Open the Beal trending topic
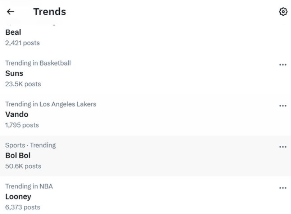 13,32
